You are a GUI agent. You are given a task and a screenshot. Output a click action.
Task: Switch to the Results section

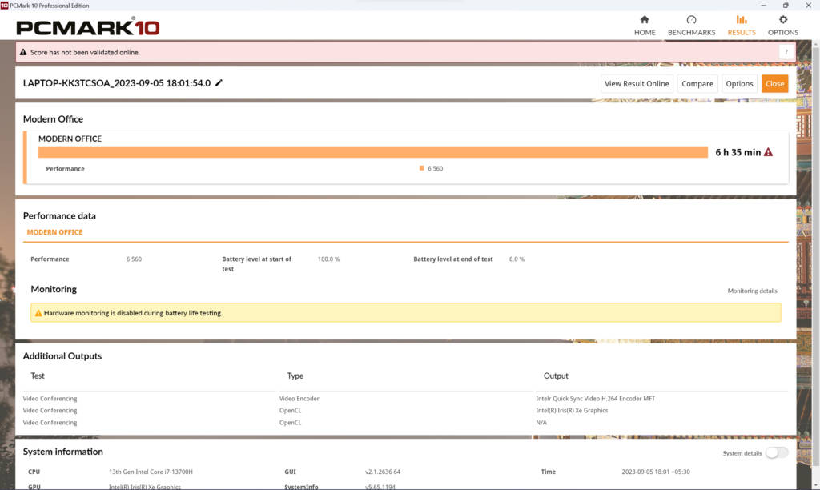tap(741, 25)
